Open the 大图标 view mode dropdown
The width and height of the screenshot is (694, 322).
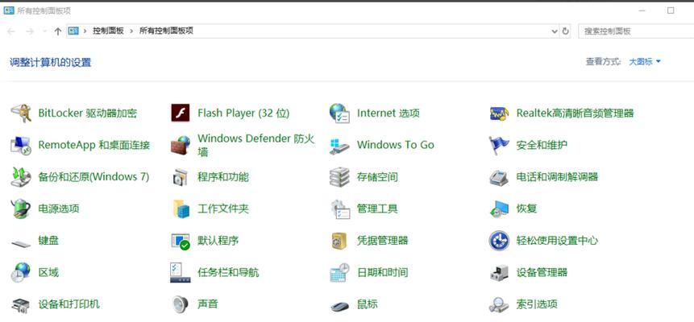pos(645,62)
